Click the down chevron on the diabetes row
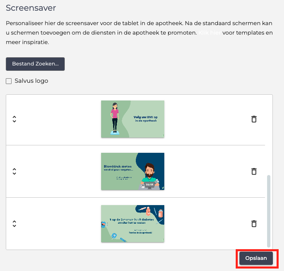Screen dimensions: 284x271 point(14,226)
